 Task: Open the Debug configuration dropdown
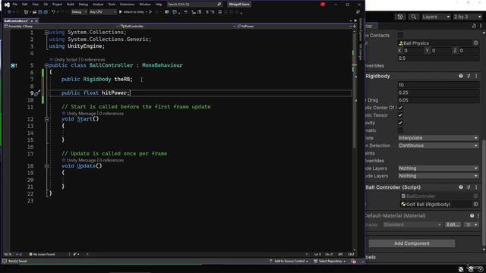click(x=79, y=12)
